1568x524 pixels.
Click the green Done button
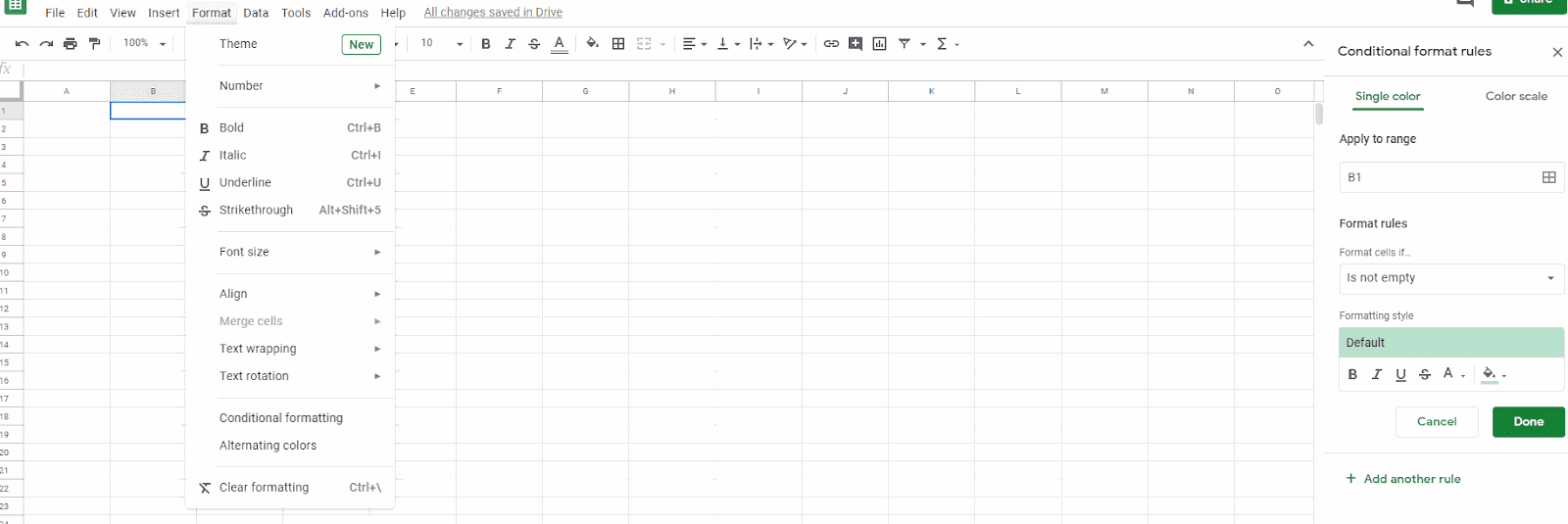(x=1528, y=422)
